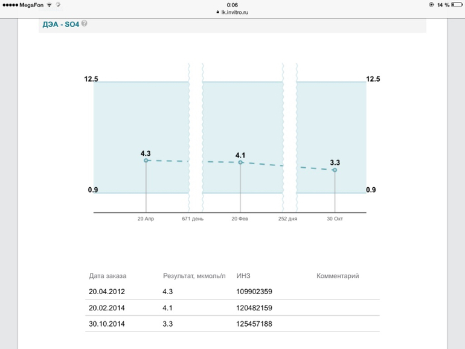
Task: Click the 4.1 data point circle on chart
Action: (240, 162)
